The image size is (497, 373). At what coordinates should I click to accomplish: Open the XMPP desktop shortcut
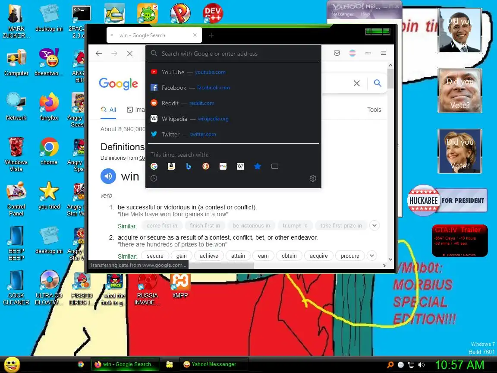(180, 286)
